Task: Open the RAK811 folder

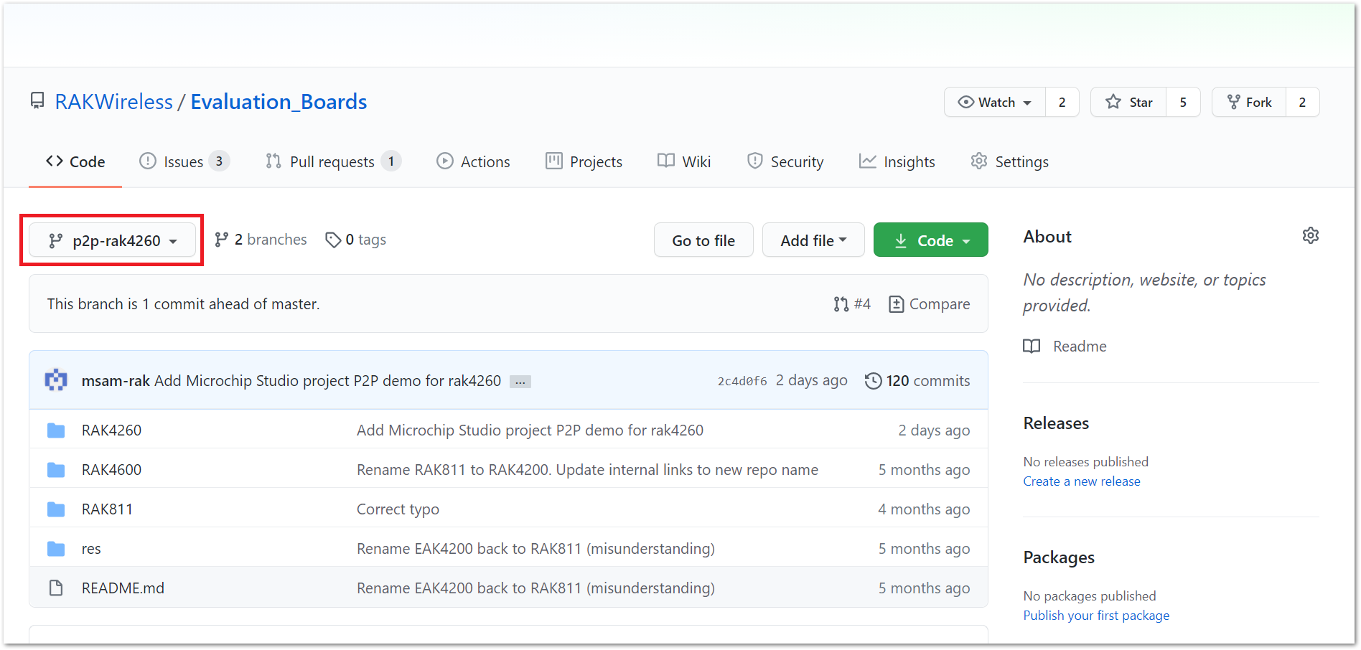Action: coord(107,509)
